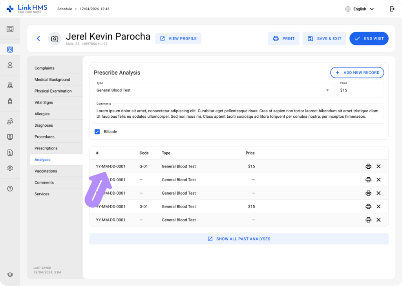
Task: Open the Medical Background section
Action: (x=52, y=79)
